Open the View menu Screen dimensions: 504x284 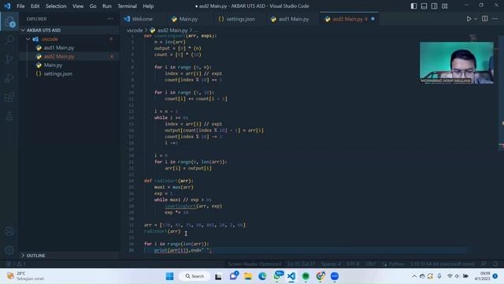point(78,6)
